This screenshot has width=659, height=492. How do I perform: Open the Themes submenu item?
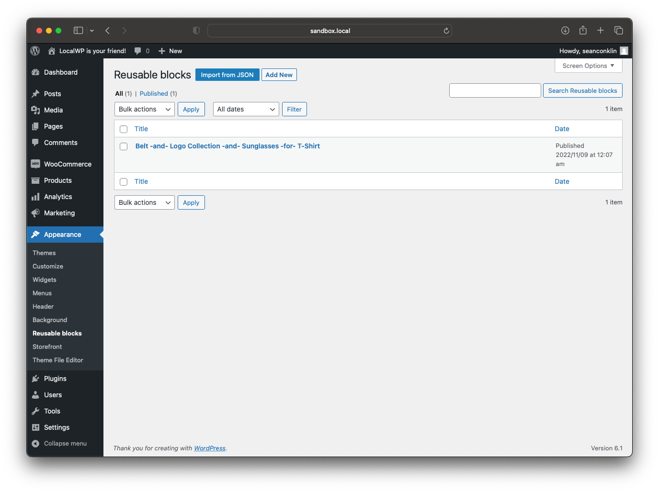click(44, 253)
